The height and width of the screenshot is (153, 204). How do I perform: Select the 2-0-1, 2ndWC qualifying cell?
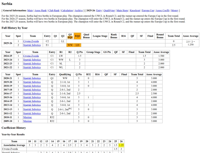pyautogui.click(x=65, y=109)
